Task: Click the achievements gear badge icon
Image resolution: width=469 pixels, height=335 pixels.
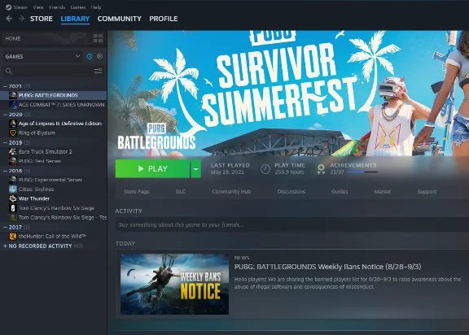Action: pyautogui.click(x=321, y=169)
